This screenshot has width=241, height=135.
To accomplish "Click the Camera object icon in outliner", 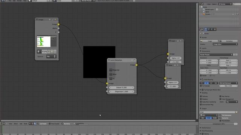I will click(204, 14).
